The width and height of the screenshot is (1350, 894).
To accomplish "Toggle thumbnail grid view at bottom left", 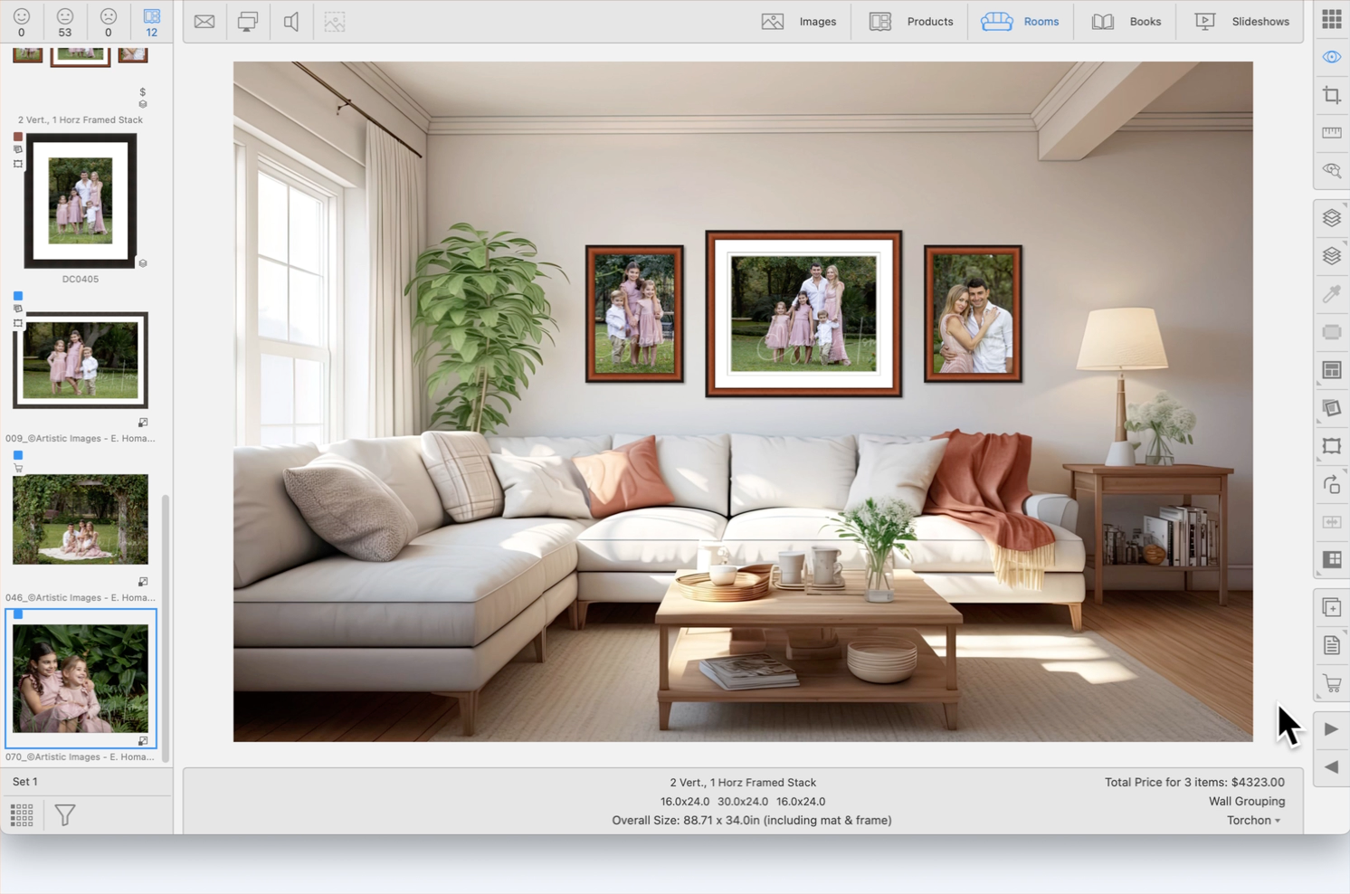I will pos(22,815).
